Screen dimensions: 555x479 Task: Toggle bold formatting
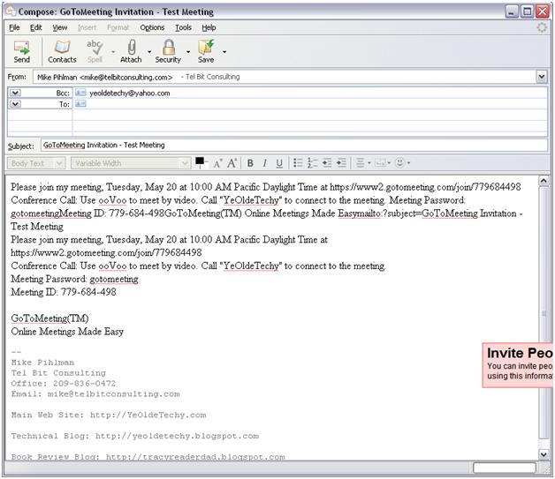(x=250, y=163)
